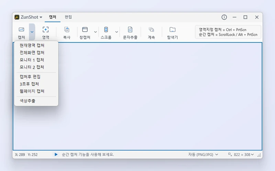Click the 캡처 capture toolbar icon
Image resolution: width=275 pixels, height=171 pixels.
pos(21,29)
